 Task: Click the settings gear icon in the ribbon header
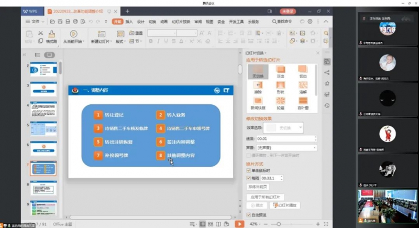[x=310, y=21]
